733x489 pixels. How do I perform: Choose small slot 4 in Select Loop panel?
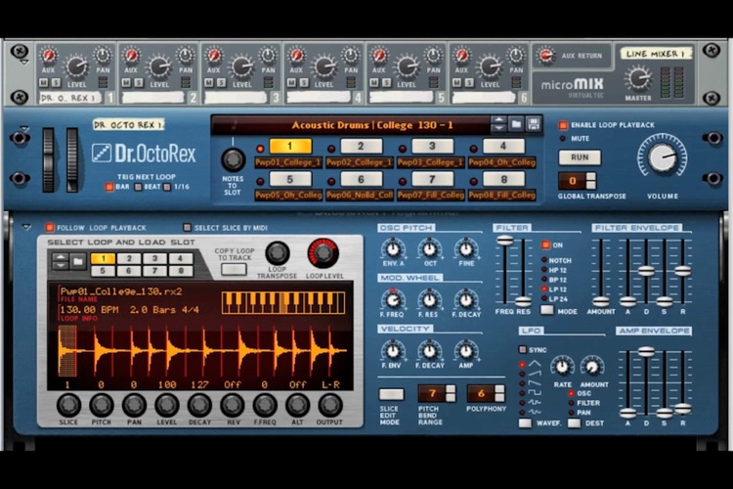coord(180,258)
